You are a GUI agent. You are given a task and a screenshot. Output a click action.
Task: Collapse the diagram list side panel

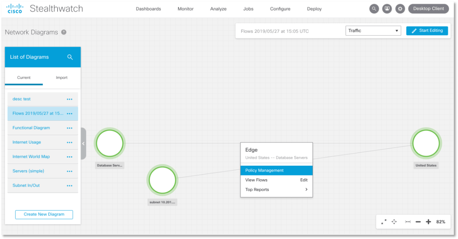pyautogui.click(x=83, y=143)
